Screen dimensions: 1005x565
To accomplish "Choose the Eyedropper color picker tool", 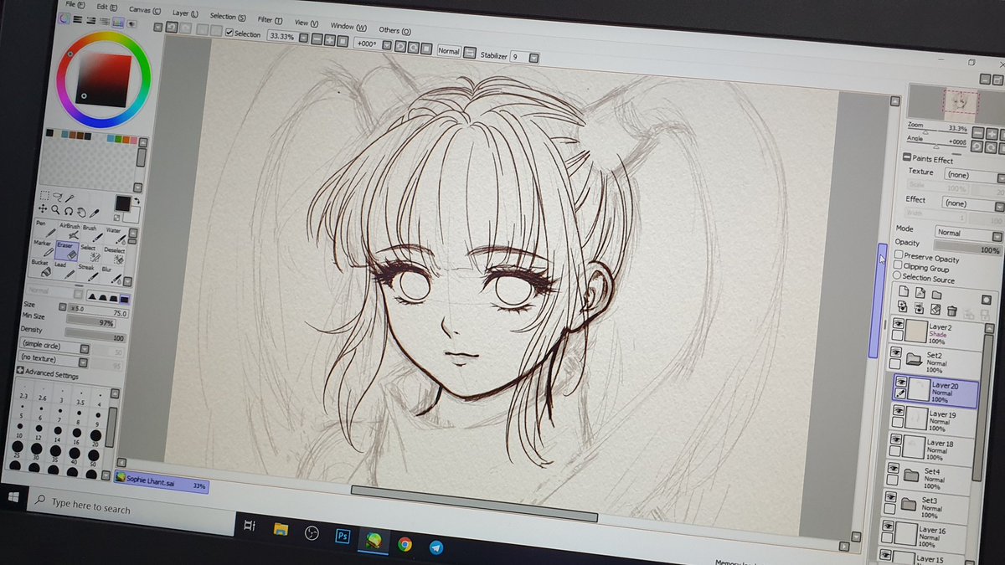I will point(95,212).
